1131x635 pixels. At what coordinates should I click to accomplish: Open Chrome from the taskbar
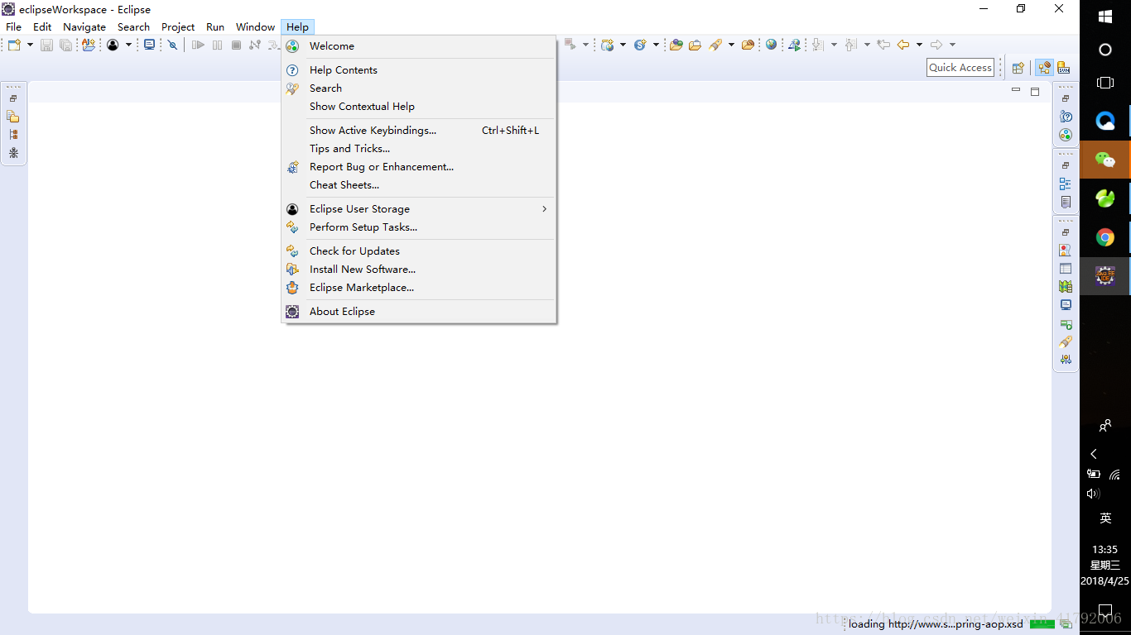coord(1105,237)
